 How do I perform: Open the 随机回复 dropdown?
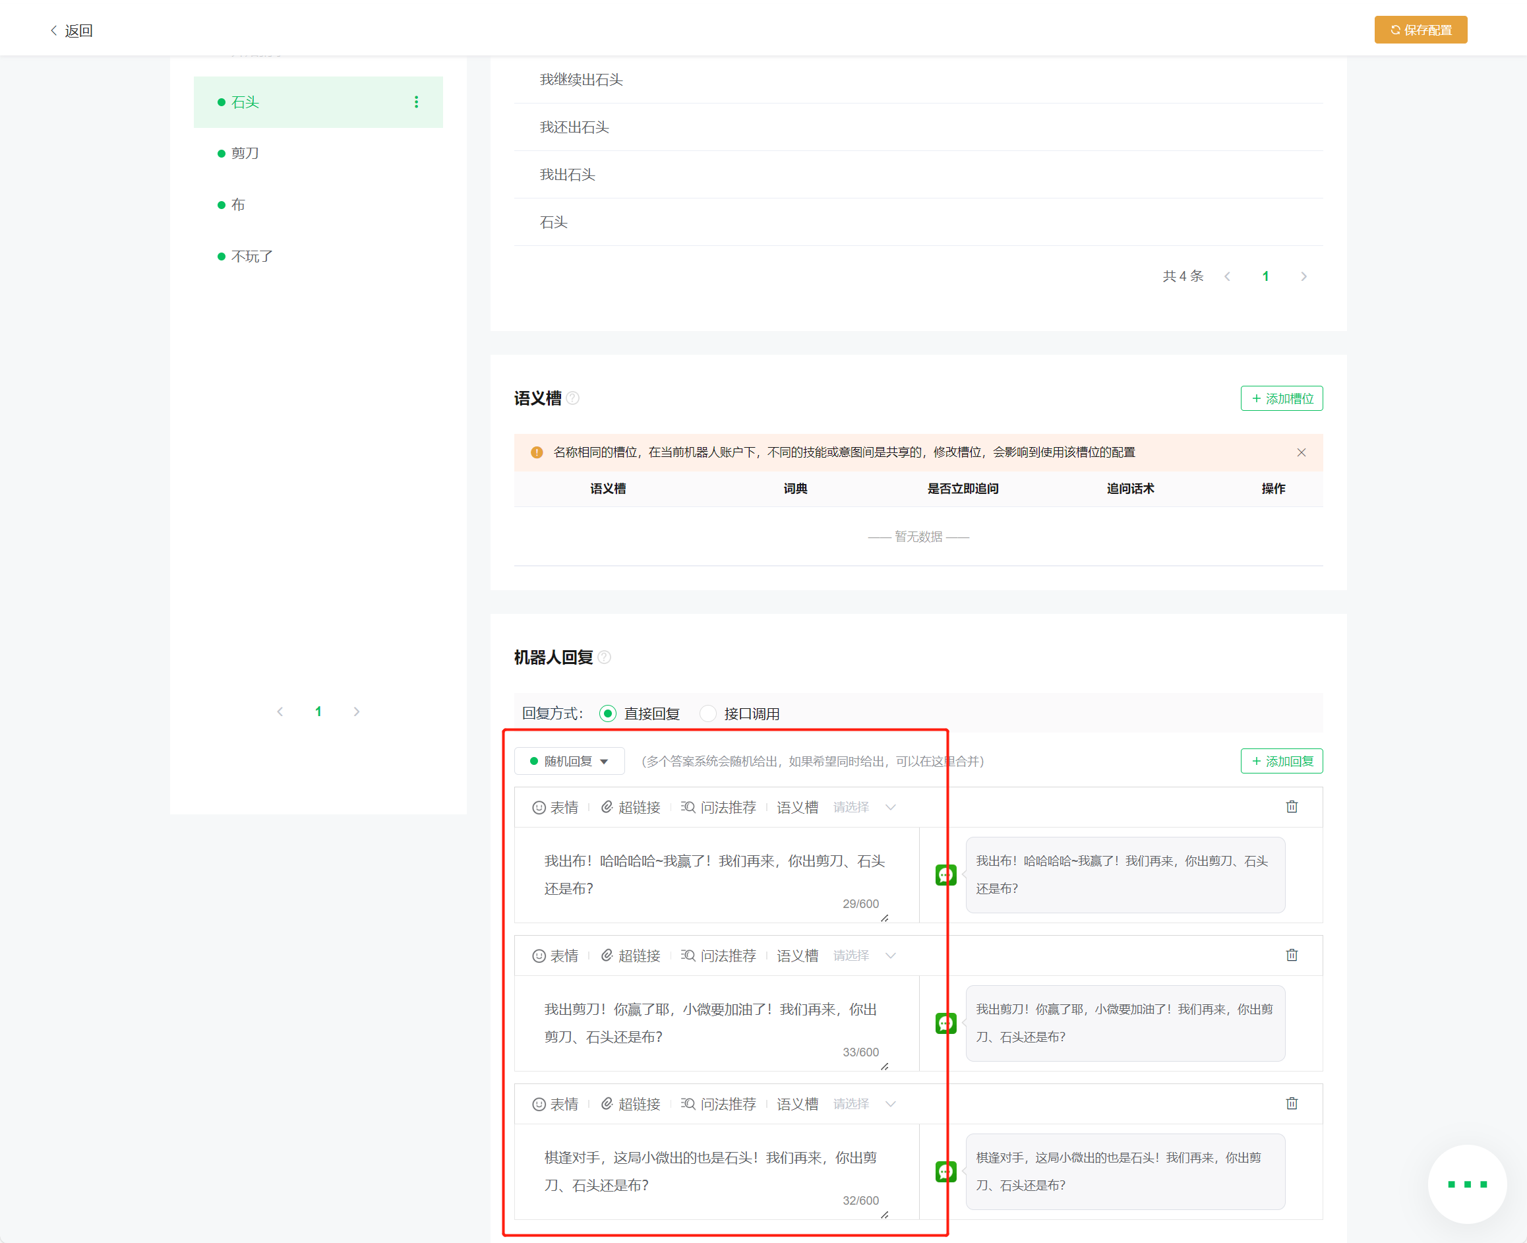coord(569,761)
